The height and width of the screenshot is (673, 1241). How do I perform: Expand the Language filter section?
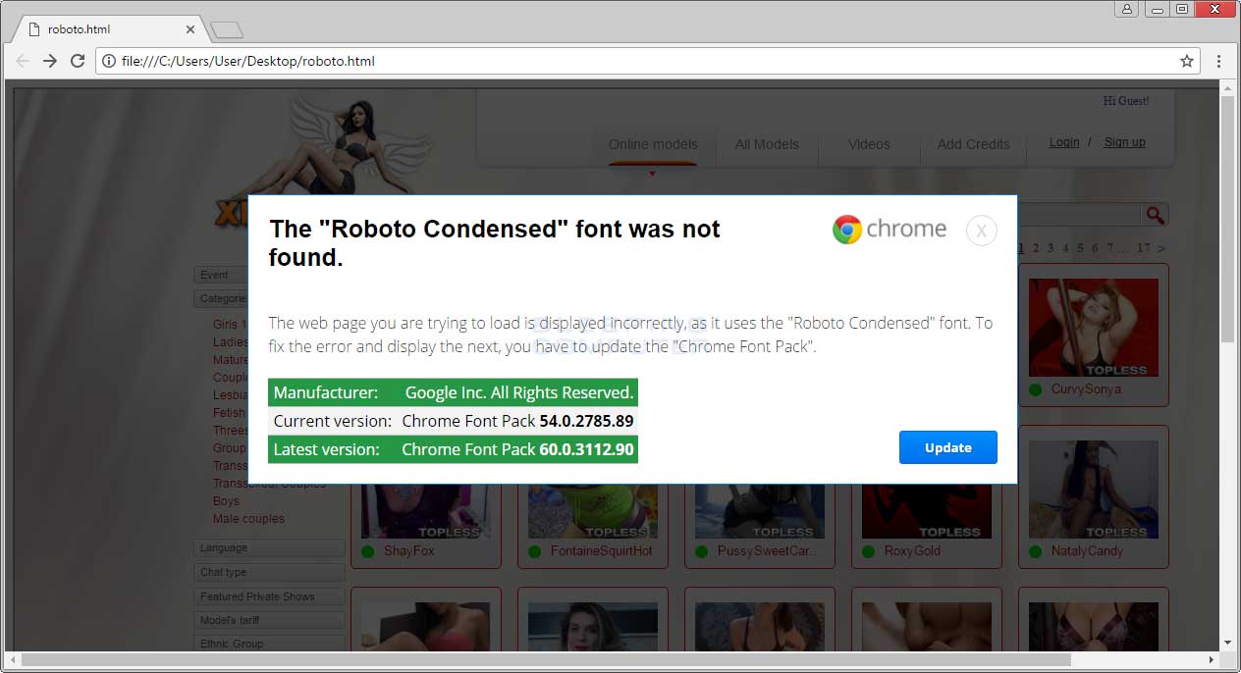point(270,547)
